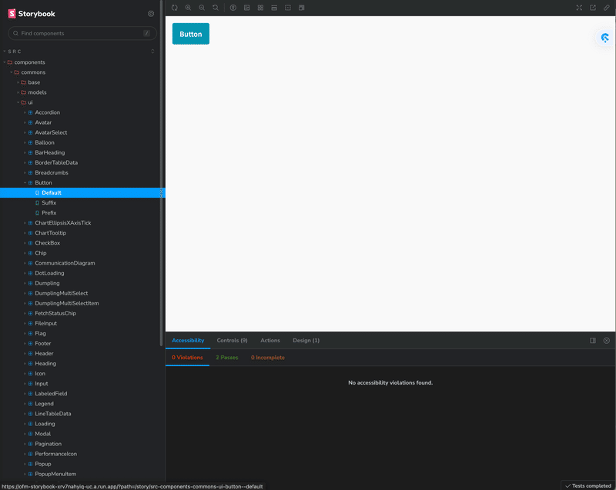Expand the Balloon component
Viewport: 616px width, 490px height.
click(x=45, y=143)
